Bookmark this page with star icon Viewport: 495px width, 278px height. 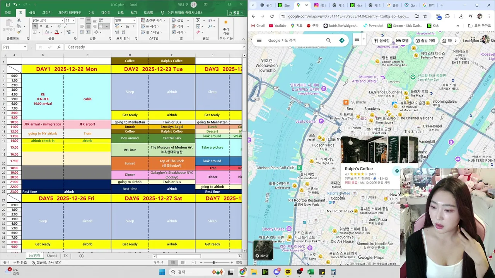tap(425, 16)
